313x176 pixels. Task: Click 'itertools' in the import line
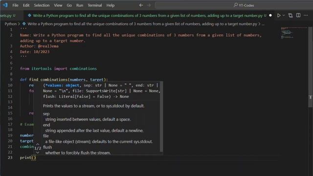(x=41, y=68)
